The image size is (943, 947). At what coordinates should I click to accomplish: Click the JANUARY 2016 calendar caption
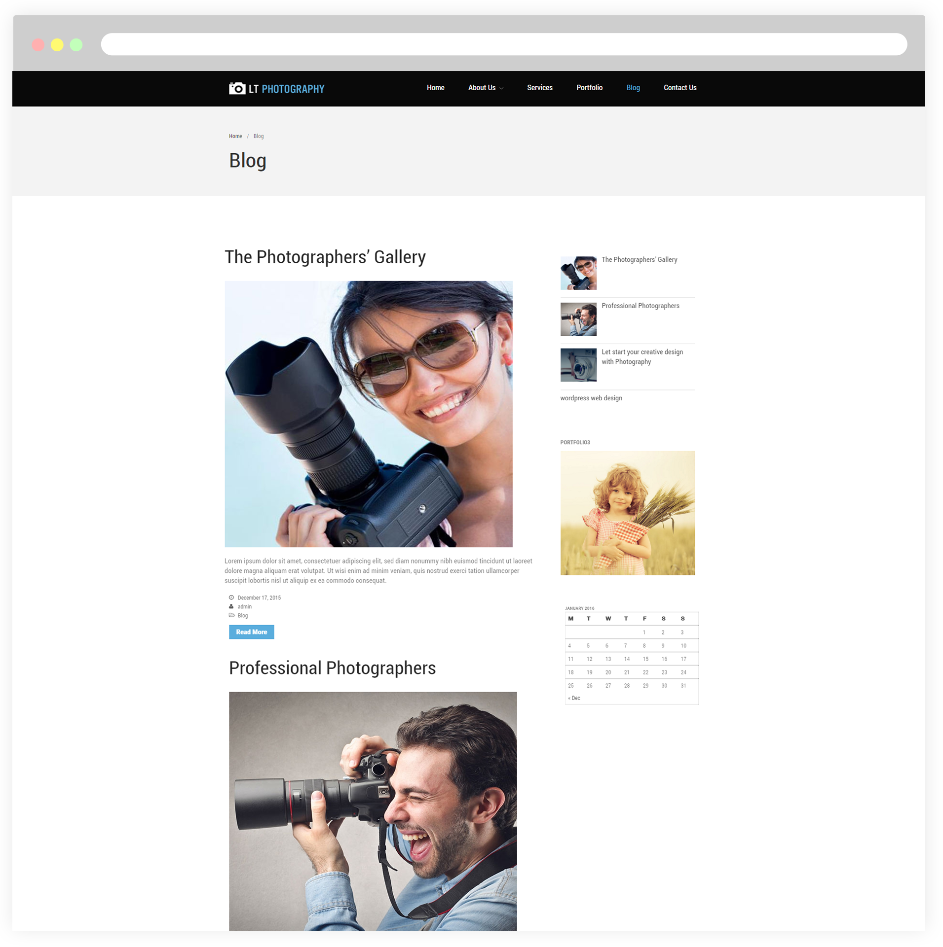pos(579,608)
